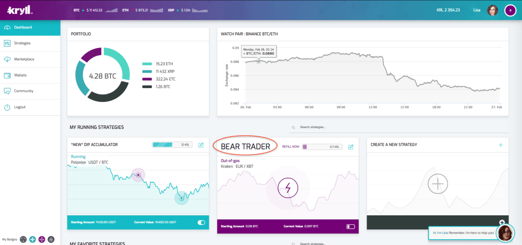The height and width of the screenshot is (245, 522).
Task: Click the purple circular B button
Action: (x=510, y=10)
